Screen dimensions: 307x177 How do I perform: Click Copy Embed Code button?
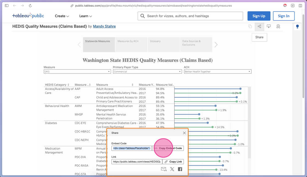(x=168, y=148)
